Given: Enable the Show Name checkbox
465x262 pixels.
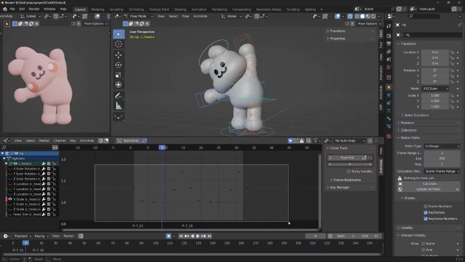Looking at the screenshot, I should click(423, 244).
